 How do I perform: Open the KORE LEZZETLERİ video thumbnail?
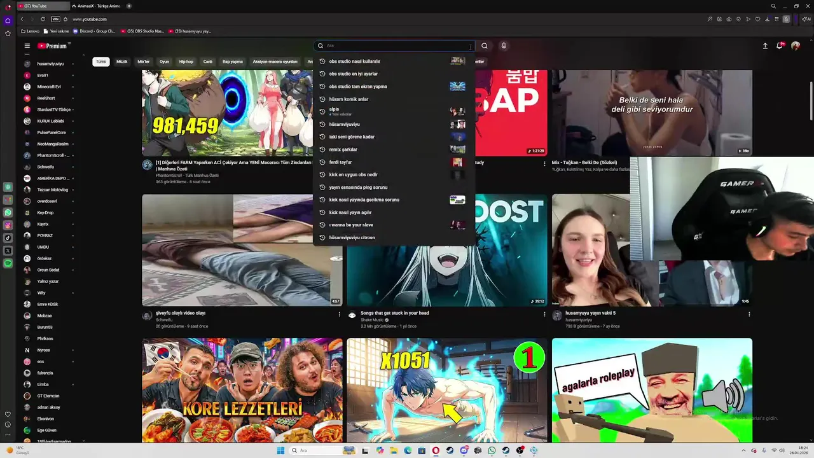(x=242, y=390)
